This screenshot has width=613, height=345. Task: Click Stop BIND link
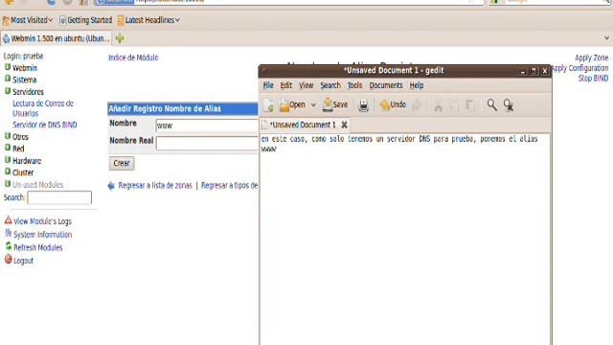[593, 79]
